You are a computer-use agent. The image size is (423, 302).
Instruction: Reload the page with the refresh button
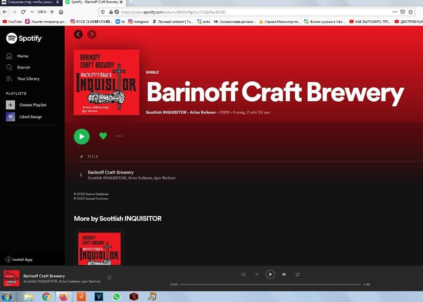(23, 12)
